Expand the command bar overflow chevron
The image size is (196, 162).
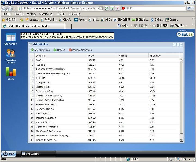(193, 24)
